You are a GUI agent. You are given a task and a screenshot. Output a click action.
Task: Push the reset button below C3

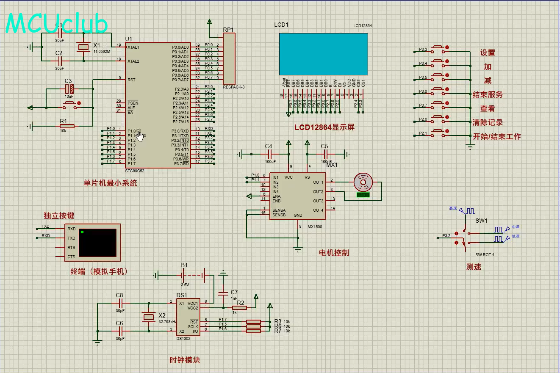click(69, 105)
